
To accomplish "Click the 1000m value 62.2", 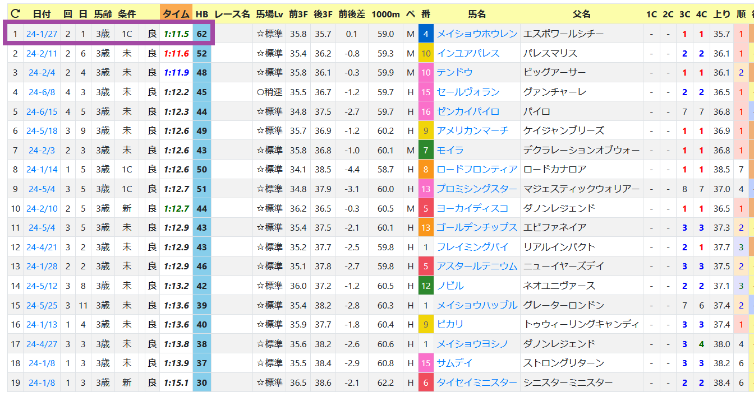I will (386, 383).
